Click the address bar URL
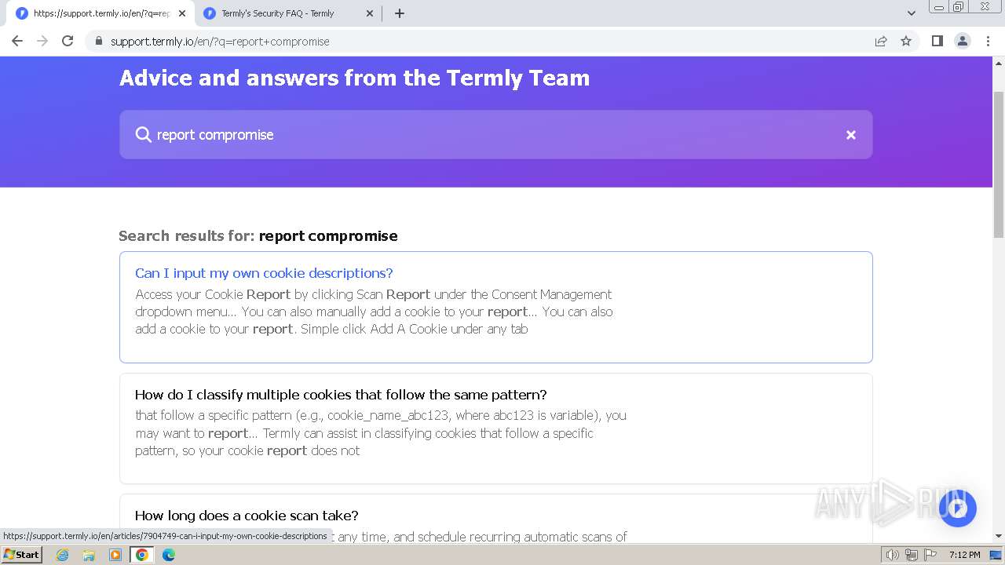 point(220,42)
